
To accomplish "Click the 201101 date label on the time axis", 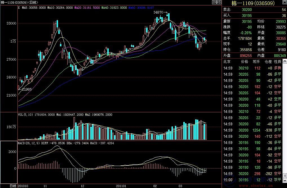I will point(122,186).
